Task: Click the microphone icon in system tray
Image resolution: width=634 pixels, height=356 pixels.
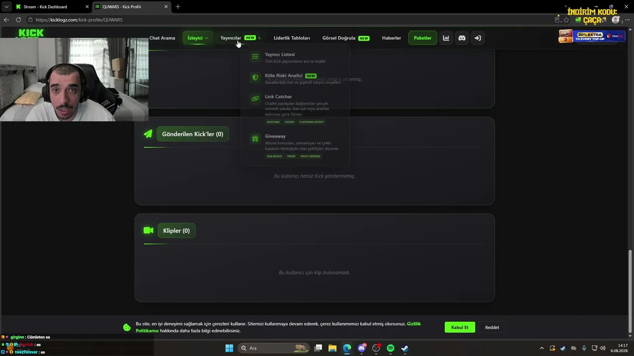Action: (584, 348)
